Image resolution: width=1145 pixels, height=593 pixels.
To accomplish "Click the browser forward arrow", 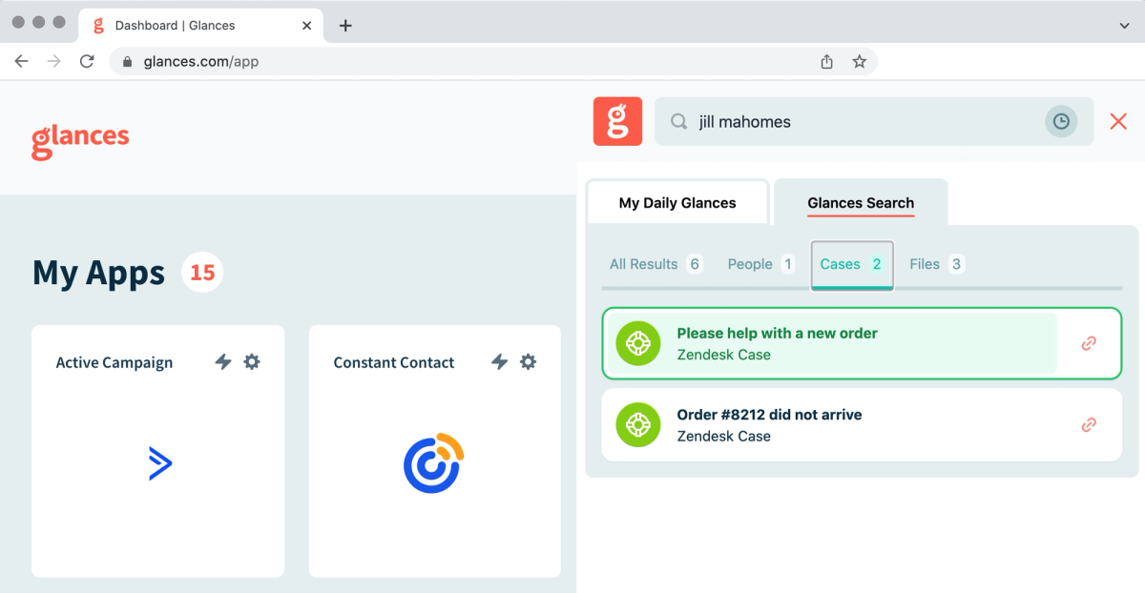I will [x=54, y=61].
